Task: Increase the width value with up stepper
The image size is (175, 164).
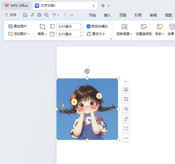Action: (81, 32)
